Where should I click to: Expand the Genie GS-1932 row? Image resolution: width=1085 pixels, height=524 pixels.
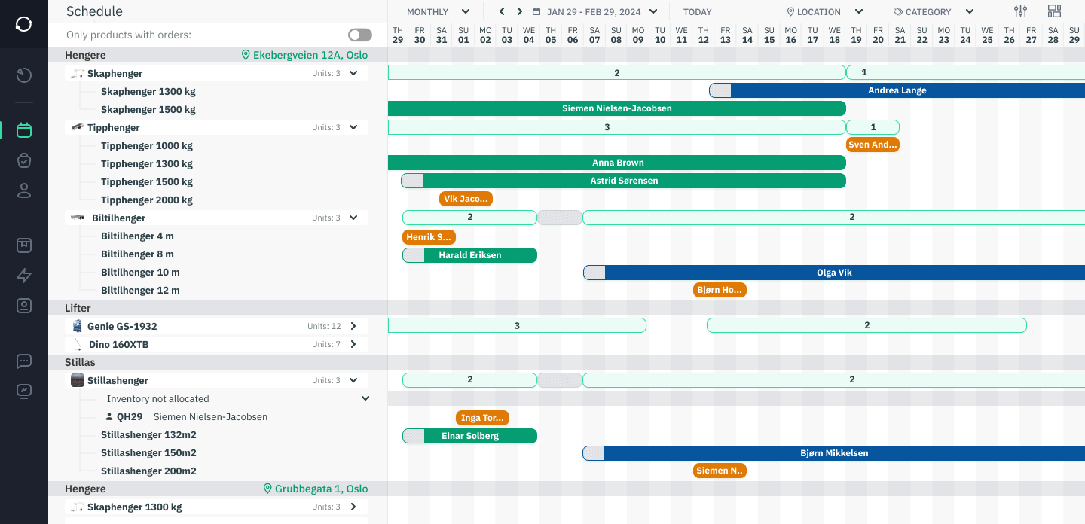point(353,326)
